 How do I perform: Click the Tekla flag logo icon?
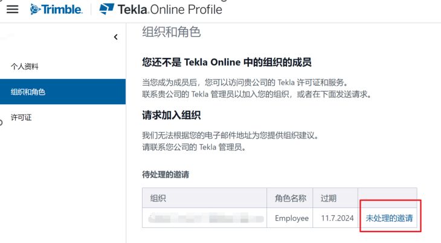point(107,9)
